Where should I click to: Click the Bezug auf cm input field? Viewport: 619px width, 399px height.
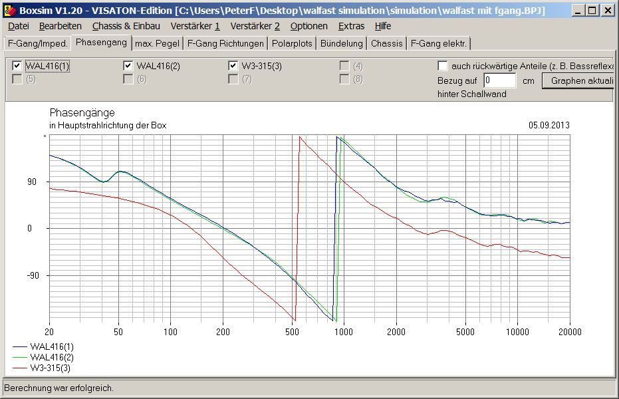(x=500, y=80)
